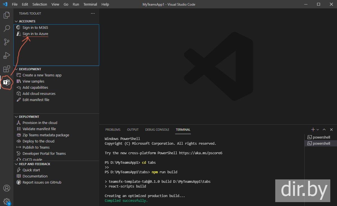Maximize the panel with the up chevron
The width and height of the screenshot is (337, 206).
pos(324,130)
